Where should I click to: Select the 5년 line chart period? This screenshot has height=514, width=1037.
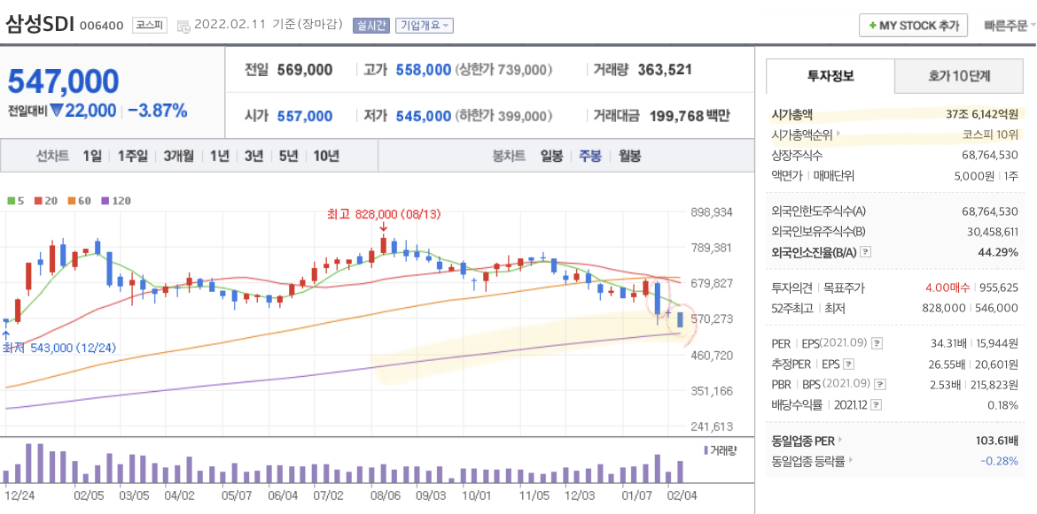coord(288,157)
